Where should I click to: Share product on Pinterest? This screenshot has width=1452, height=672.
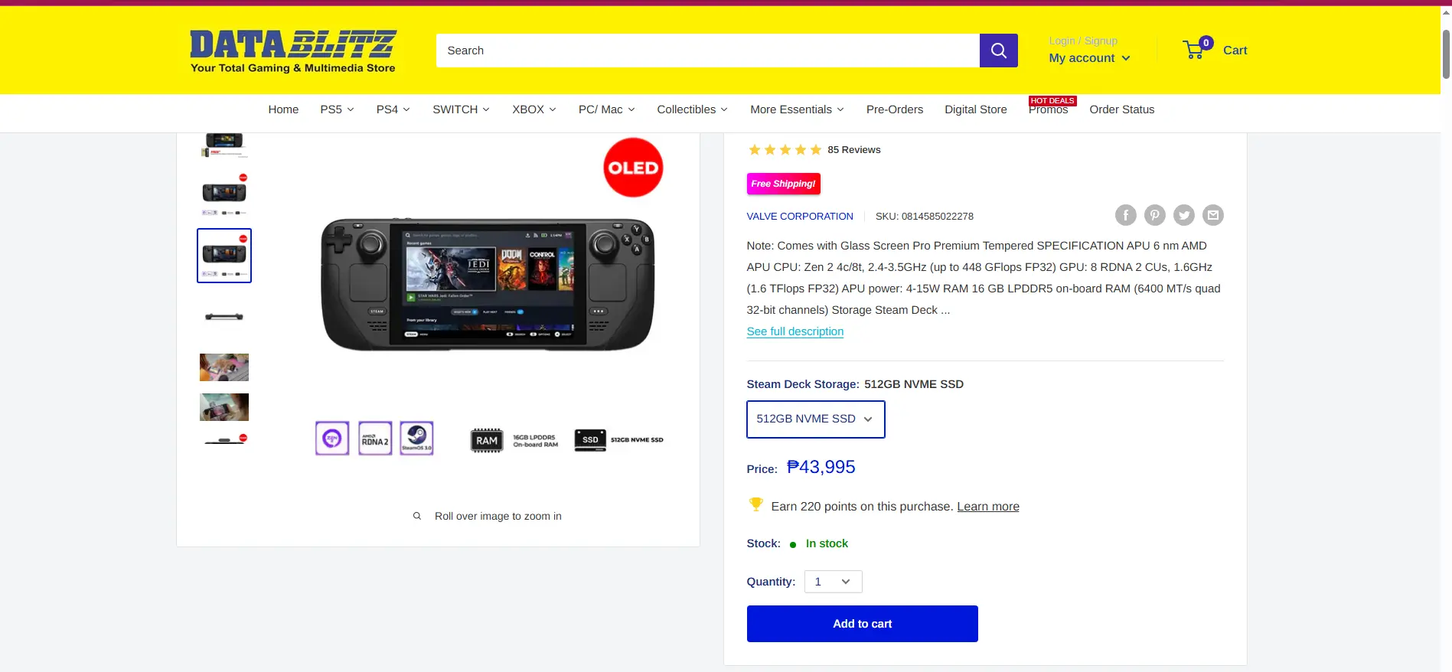pos(1154,216)
